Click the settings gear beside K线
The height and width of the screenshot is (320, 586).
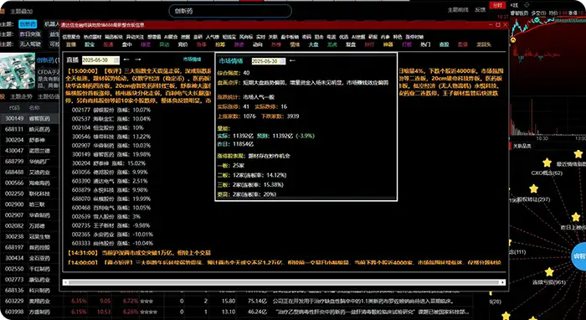(x=527, y=5)
